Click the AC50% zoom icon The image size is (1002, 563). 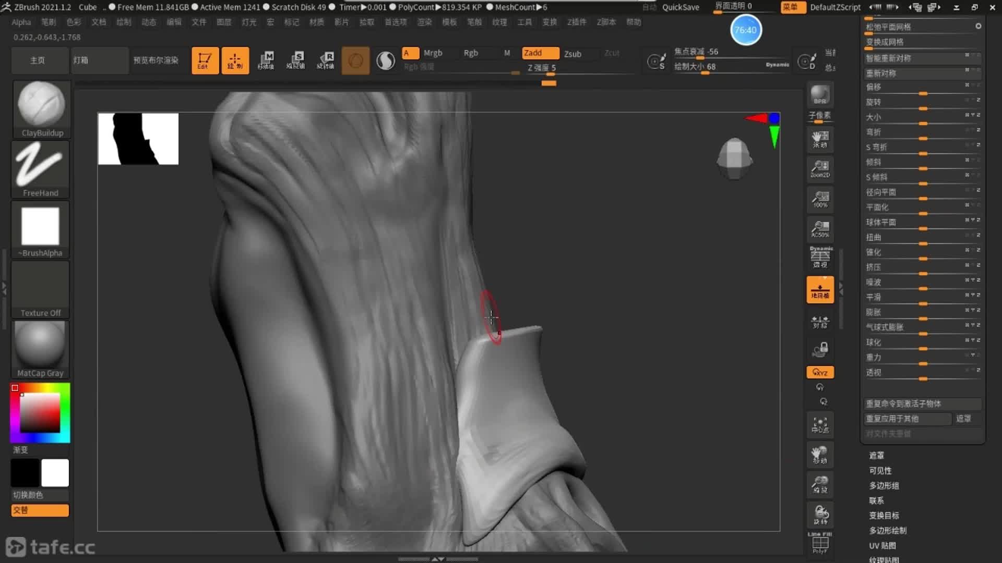click(820, 229)
